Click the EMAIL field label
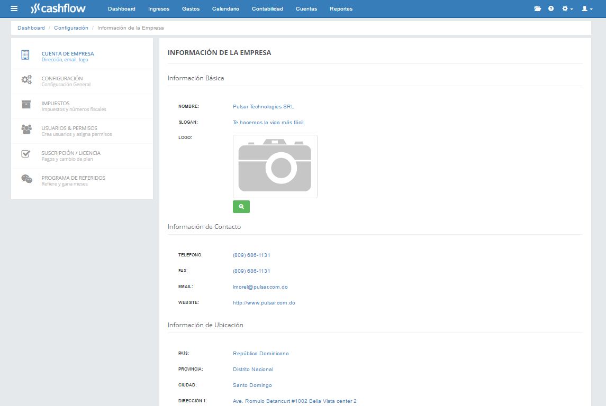Viewport: 606px width, 406px height. (186, 287)
